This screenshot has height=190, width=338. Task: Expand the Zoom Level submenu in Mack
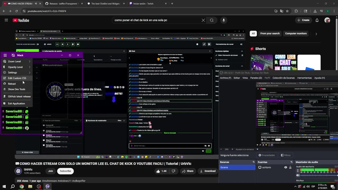point(17,61)
